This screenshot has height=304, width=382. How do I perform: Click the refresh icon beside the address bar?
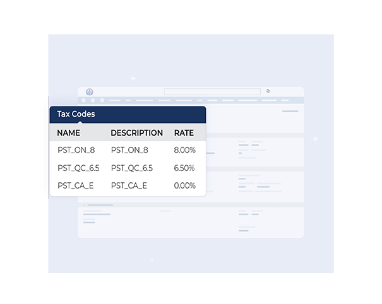click(268, 91)
